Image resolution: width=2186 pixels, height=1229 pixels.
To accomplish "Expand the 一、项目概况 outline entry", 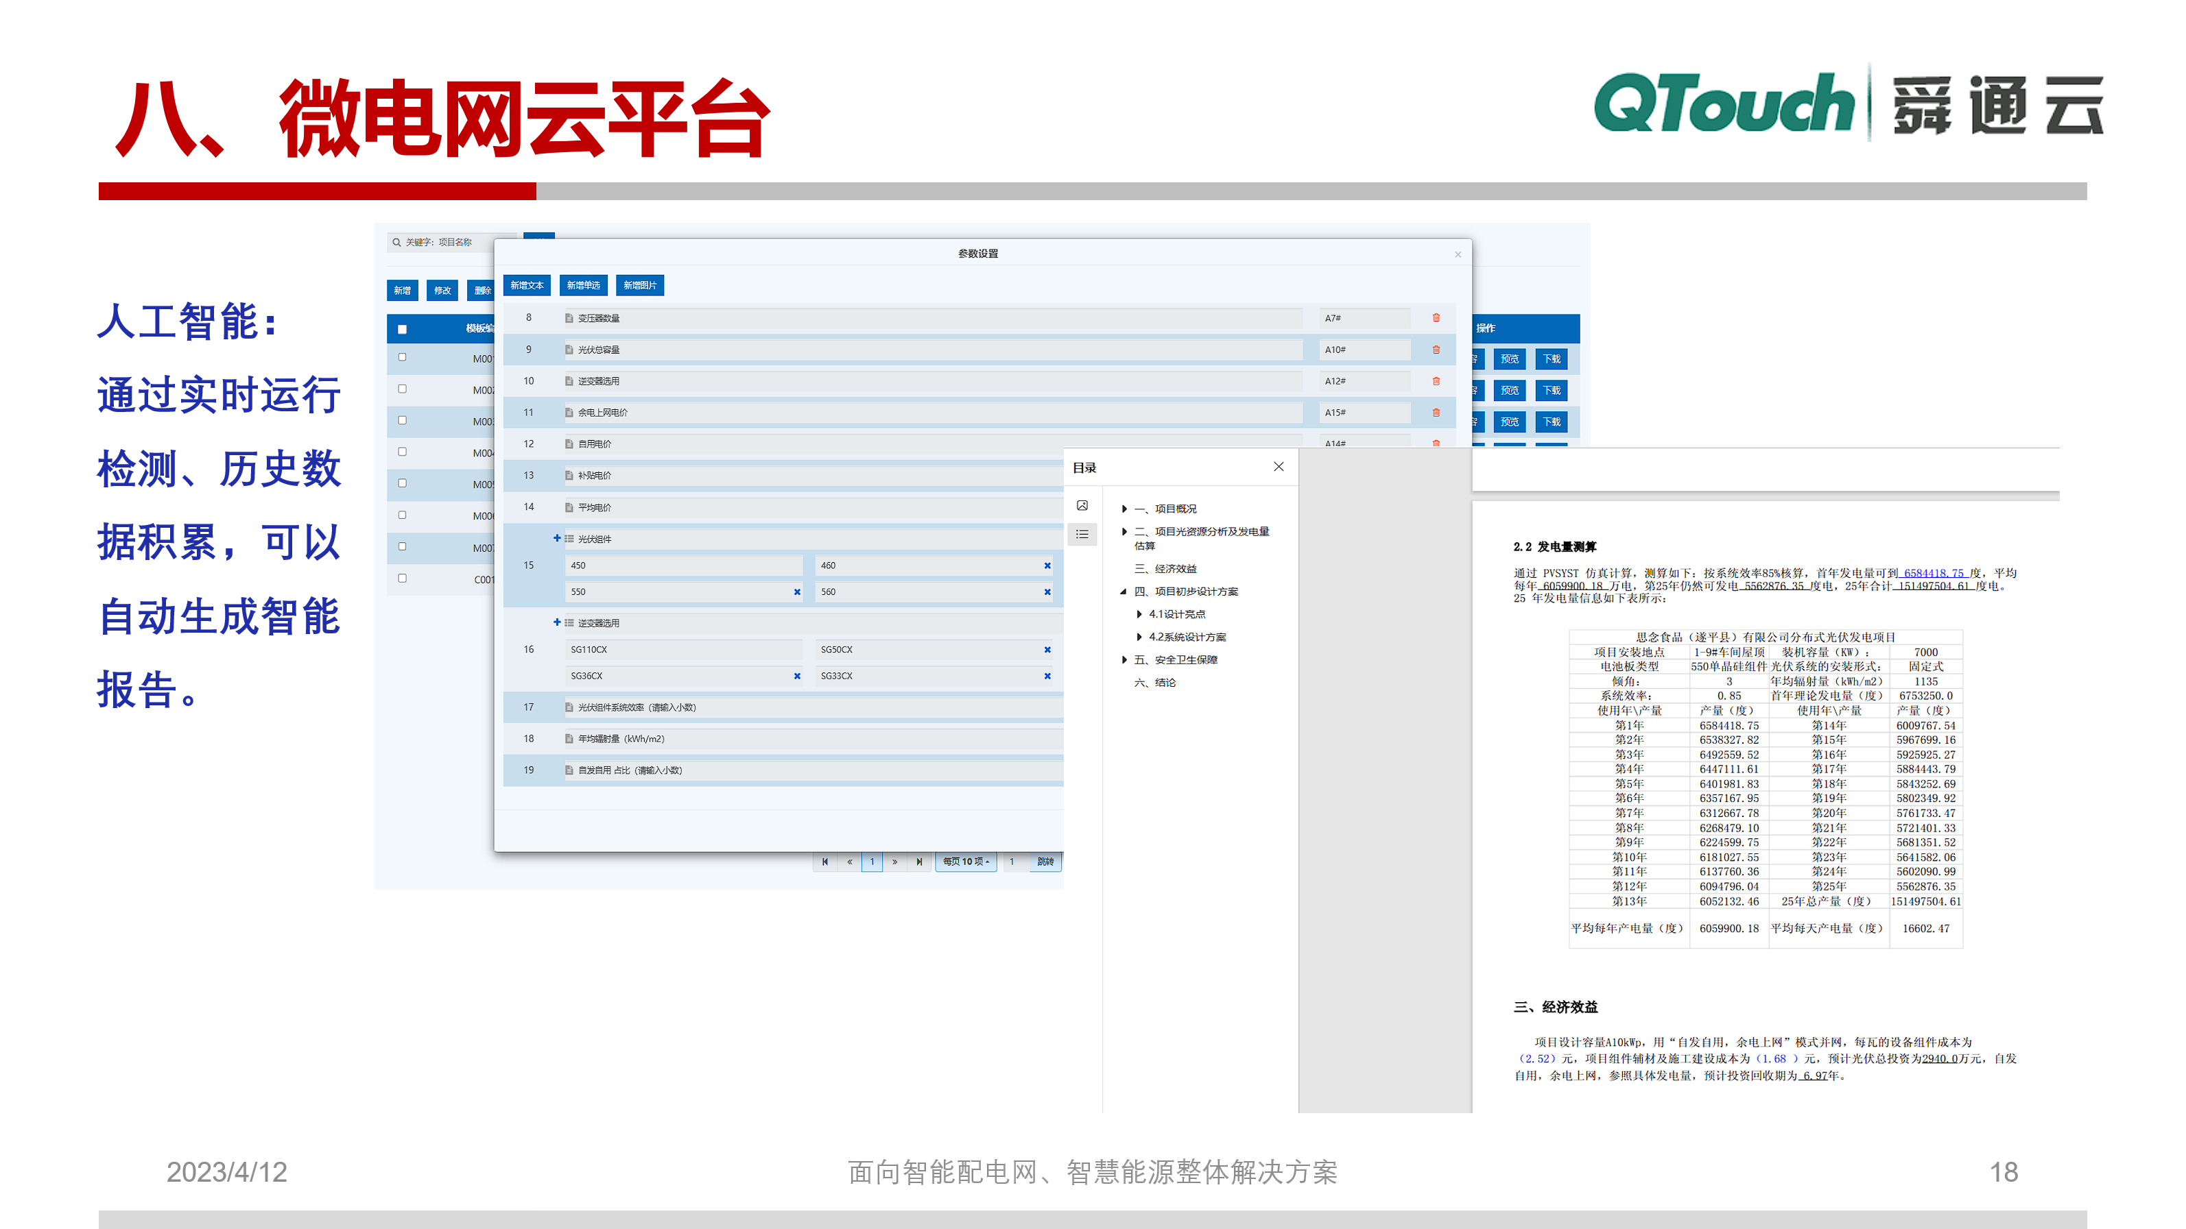I will pyautogui.click(x=1124, y=509).
